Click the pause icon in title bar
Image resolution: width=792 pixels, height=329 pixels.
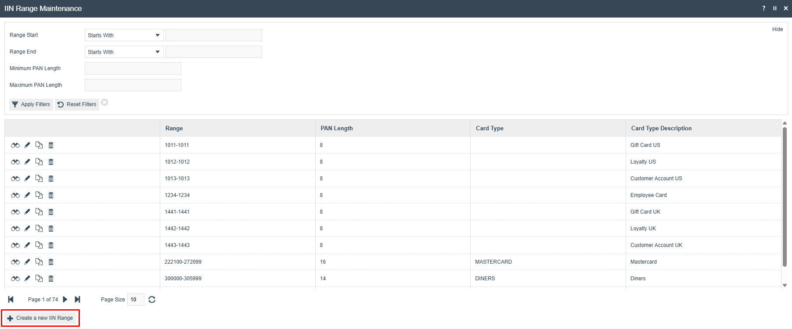(775, 8)
